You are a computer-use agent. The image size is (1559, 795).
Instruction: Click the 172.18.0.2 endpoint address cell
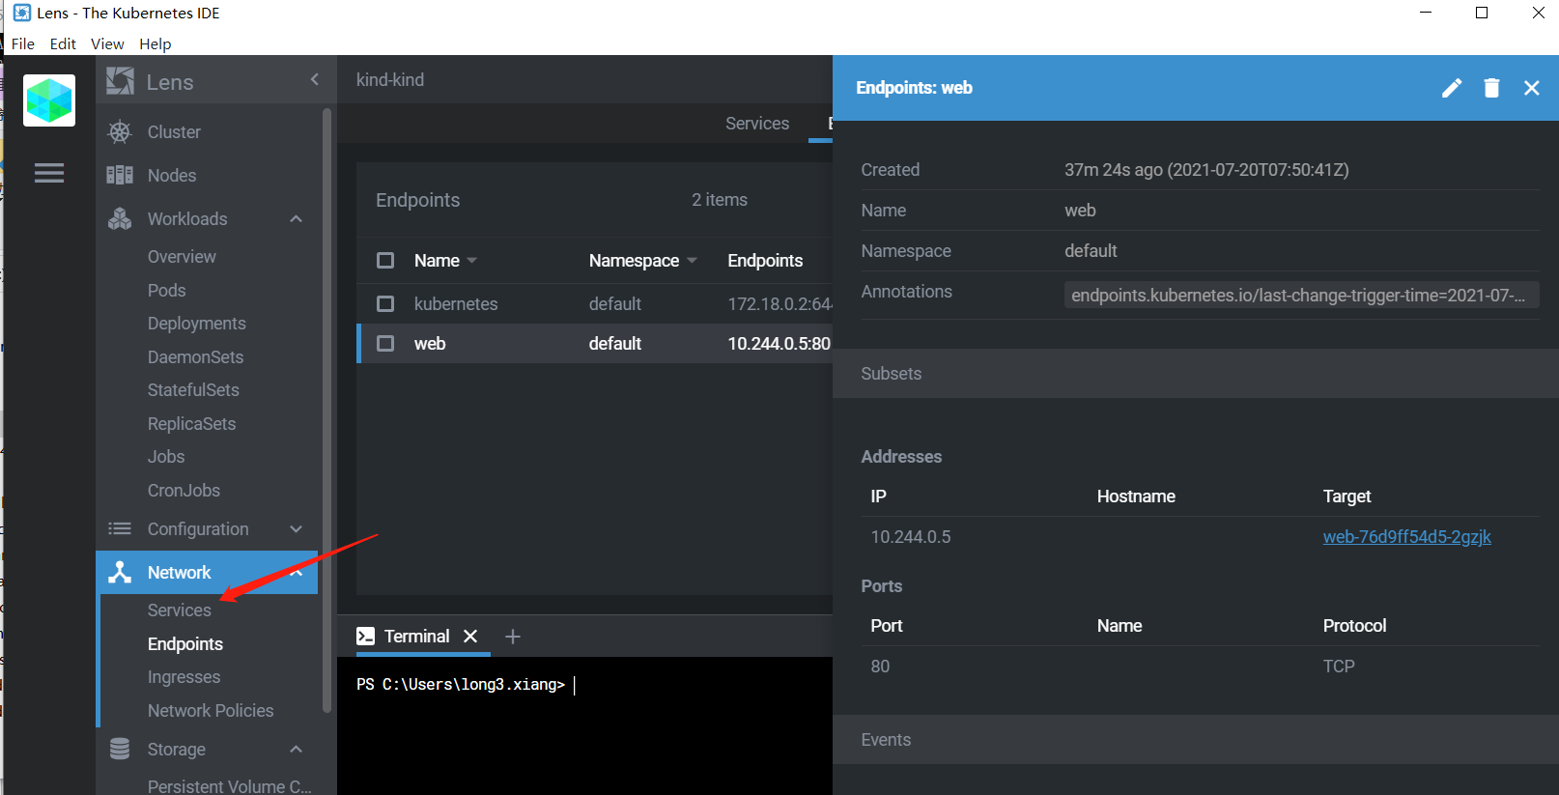[779, 303]
